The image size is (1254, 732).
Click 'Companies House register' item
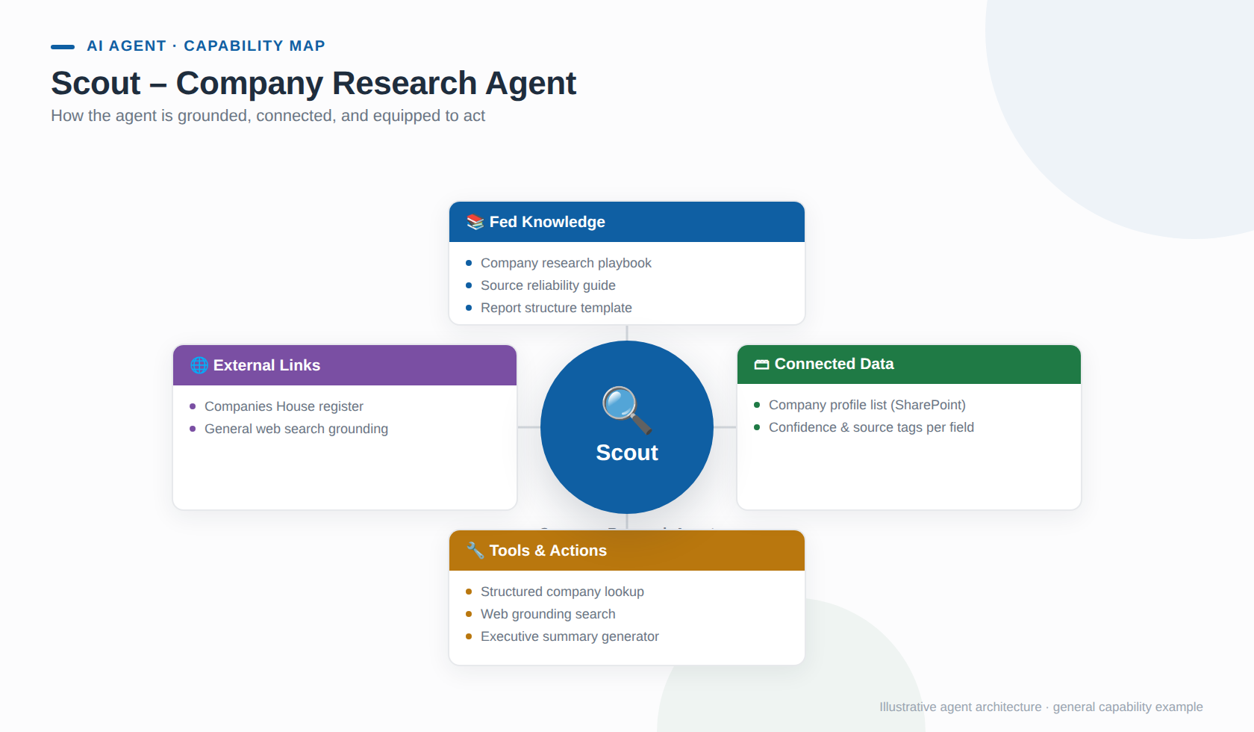pos(284,406)
